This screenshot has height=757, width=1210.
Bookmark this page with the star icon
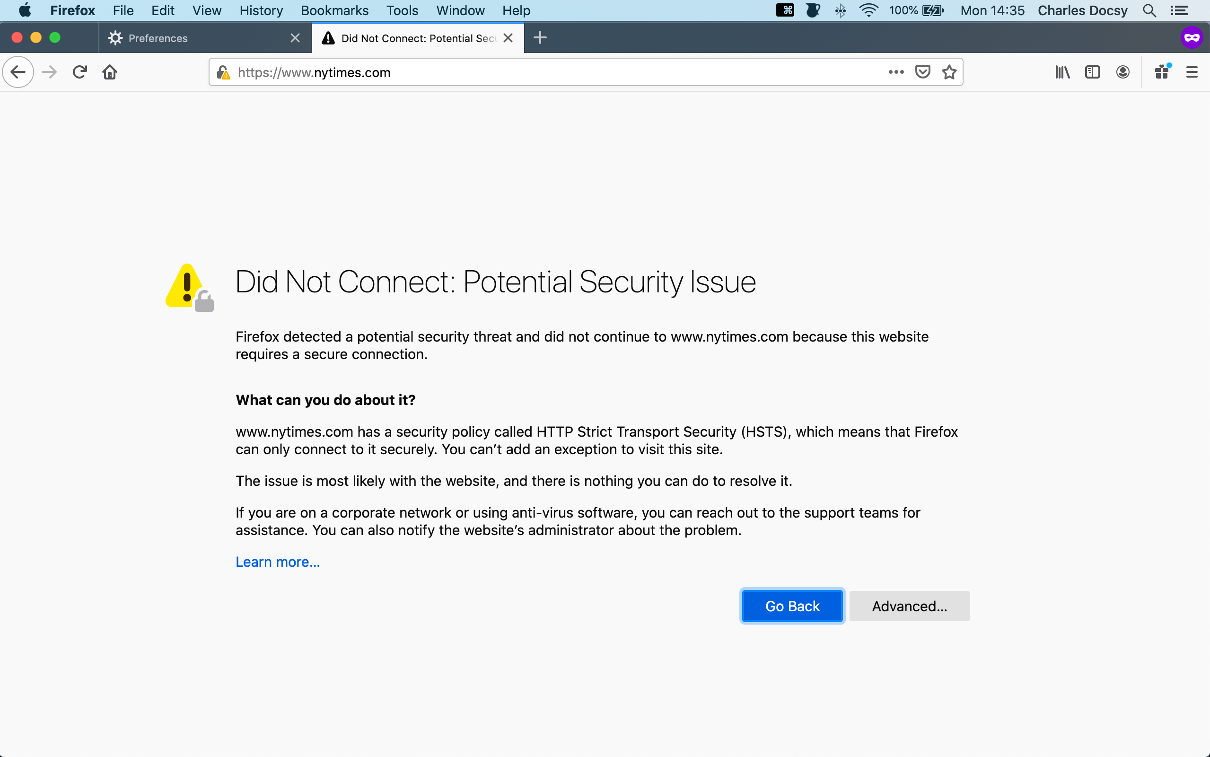pyautogui.click(x=949, y=72)
